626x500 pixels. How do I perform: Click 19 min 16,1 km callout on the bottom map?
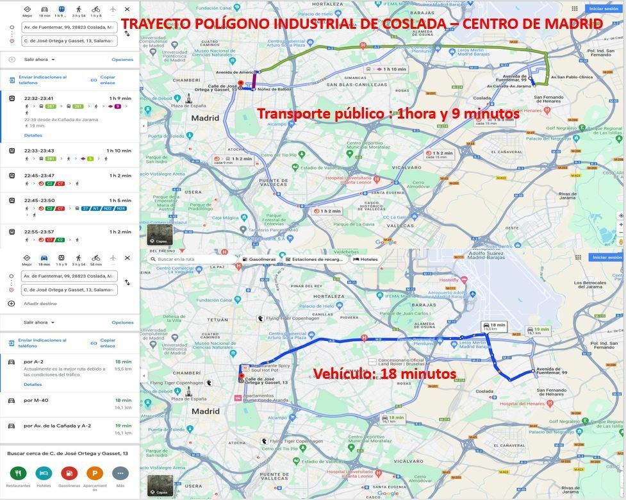(539, 331)
